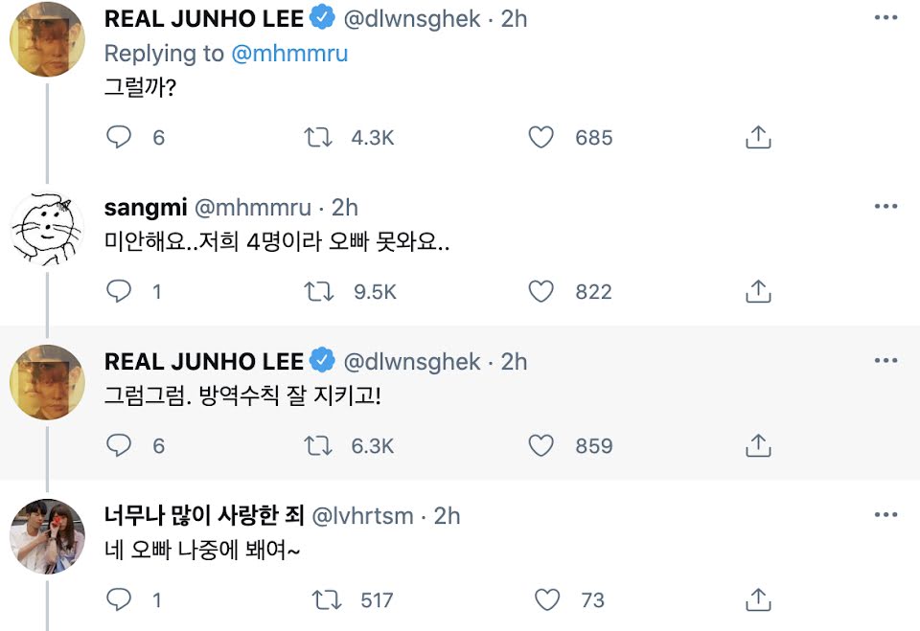This screenshot has width=920, height=631.
Task: Click the @mhmmru reply-to link
Action: tap(289, 54)
